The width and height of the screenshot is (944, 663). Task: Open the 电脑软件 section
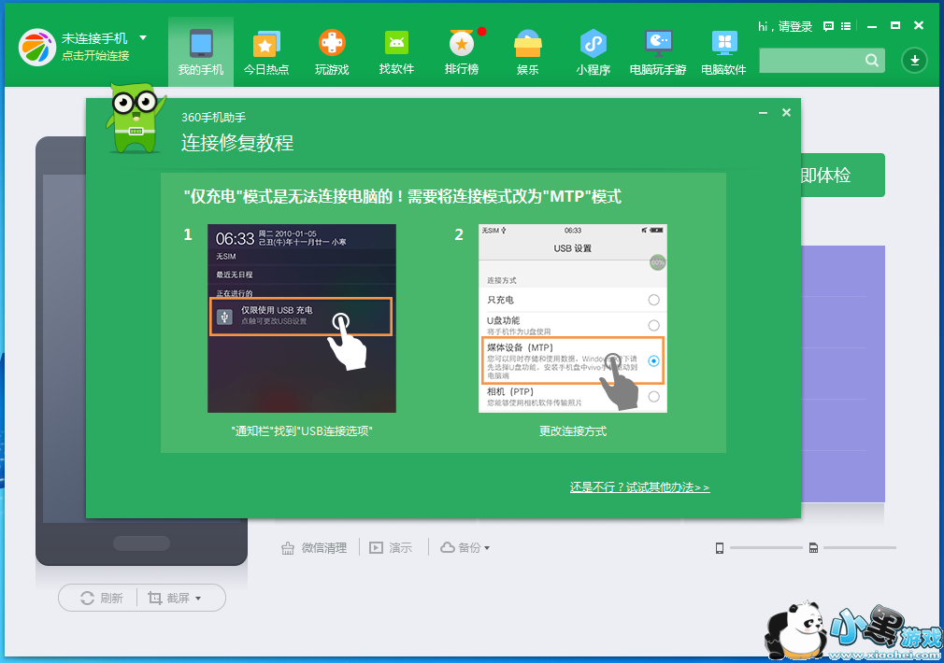(x=723, y=52)
